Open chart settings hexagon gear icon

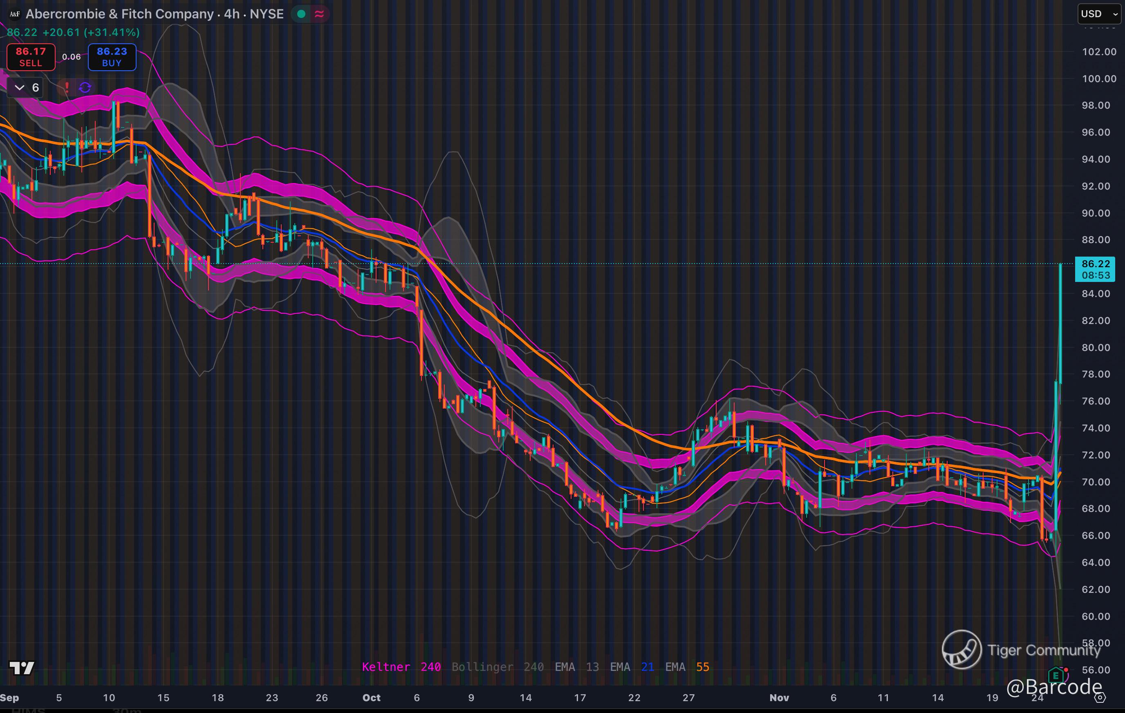[x=1100, y=697]
